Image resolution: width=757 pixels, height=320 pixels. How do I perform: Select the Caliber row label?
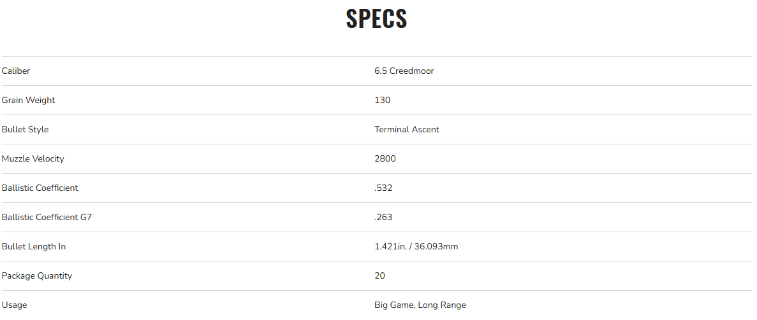point(16,71)
